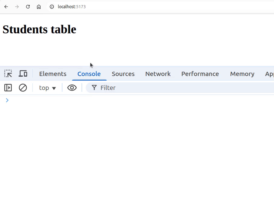Open the Sources tab
The image size is (274, 198).
coord(123,74)
